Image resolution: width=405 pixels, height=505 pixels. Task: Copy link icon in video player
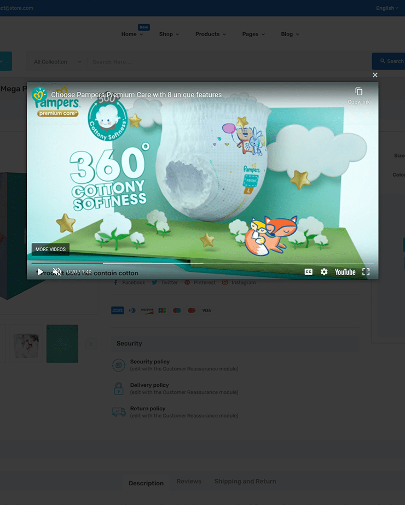point(358,92)
